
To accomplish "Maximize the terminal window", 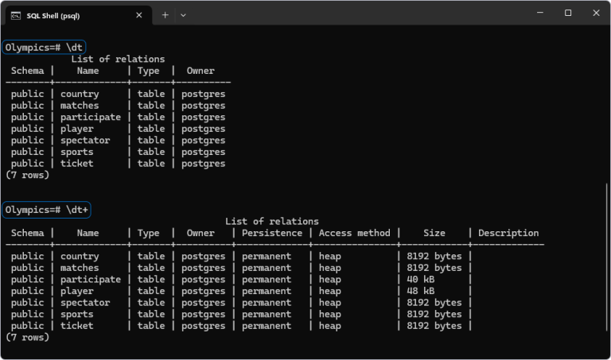I will click(x=568, y=13).
